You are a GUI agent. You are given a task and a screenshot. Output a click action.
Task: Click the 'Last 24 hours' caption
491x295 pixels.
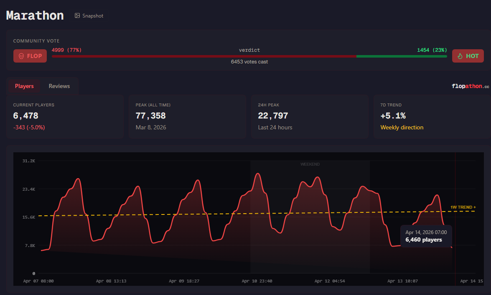click(x=275, y=127)
